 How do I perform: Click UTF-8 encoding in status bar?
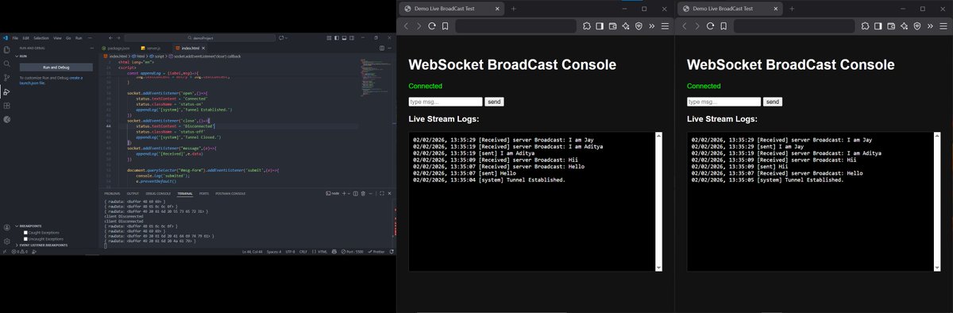coord(290,252)
